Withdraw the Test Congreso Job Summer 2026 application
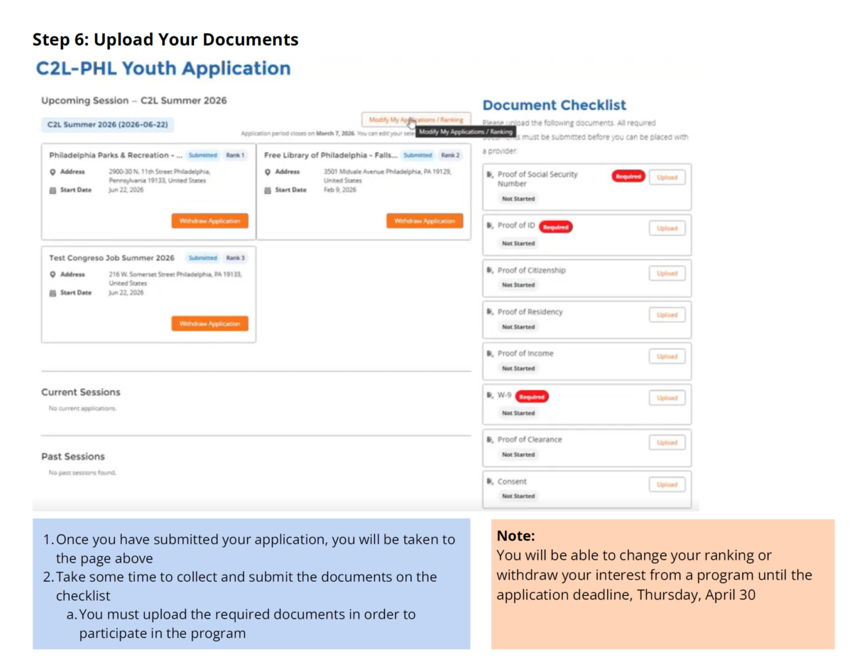Image resolution: width=852 pixels, height=667 pixels. click(209, 323)
